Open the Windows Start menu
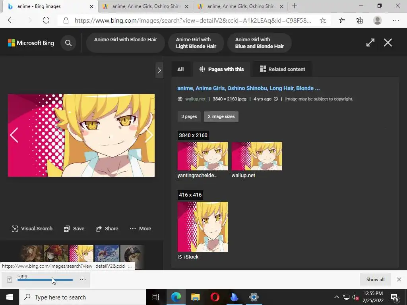The width and height of the screenshot is (407, 305). coord(10,297)
